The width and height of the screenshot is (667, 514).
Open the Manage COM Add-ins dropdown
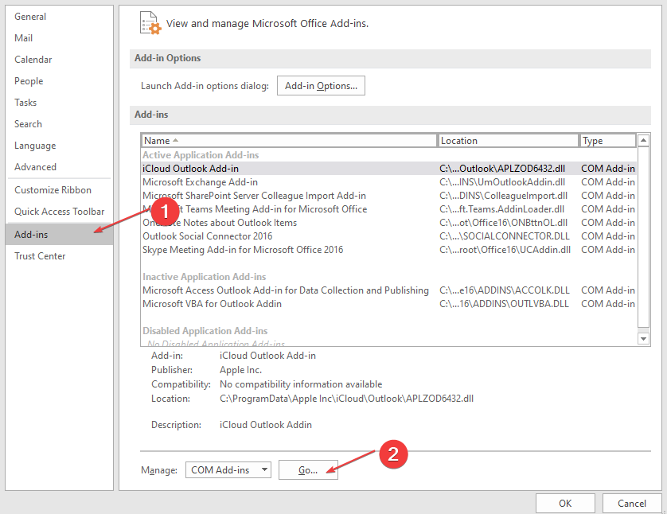pyautogui.click(x=228, y=469)
